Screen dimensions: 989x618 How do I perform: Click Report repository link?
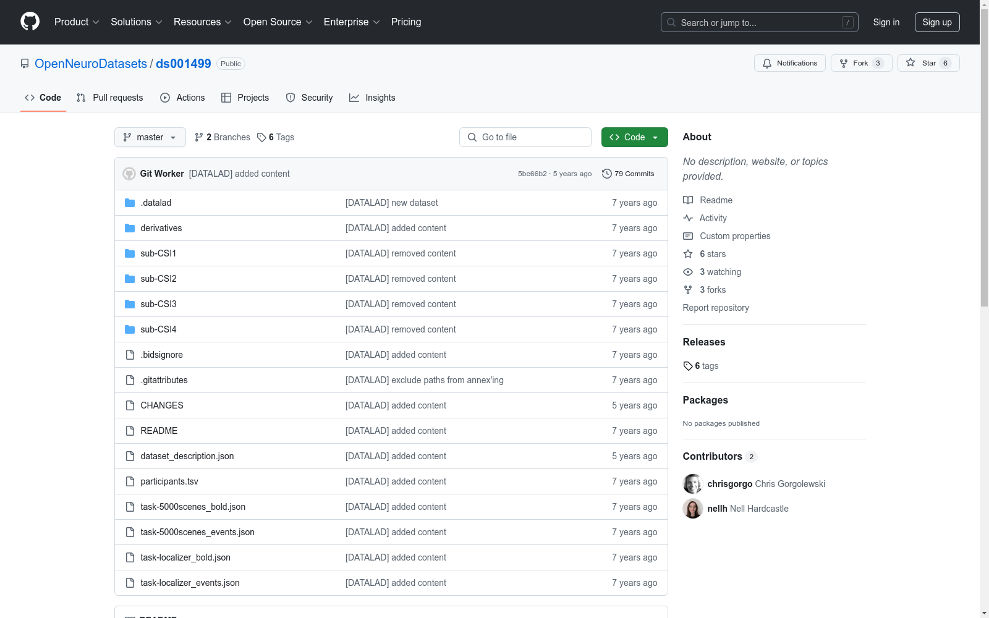pyautogui.click(x=716, y=308)
